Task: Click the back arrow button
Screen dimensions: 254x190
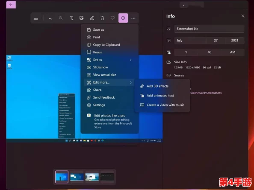Action: coord(11,5)
